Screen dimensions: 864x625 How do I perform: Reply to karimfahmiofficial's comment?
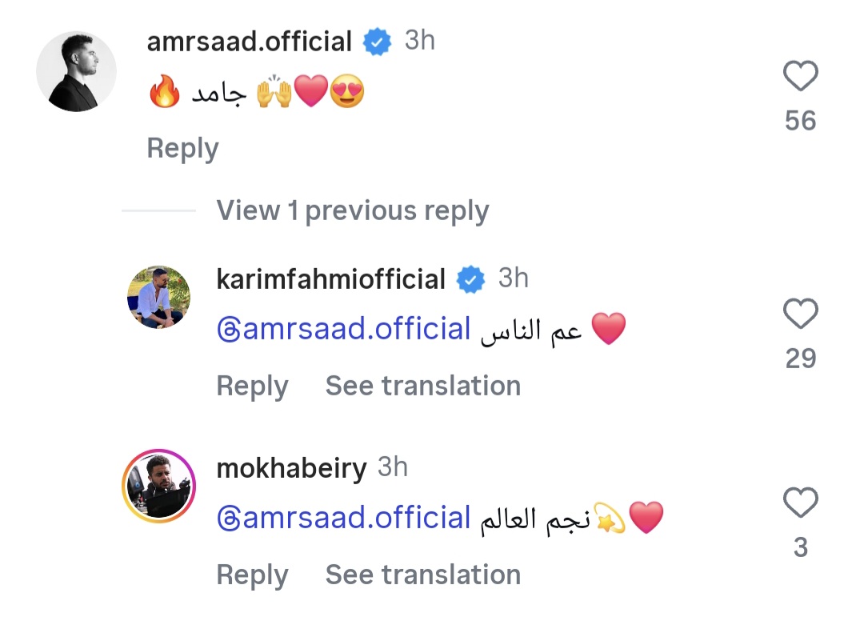tap(252, 386)
